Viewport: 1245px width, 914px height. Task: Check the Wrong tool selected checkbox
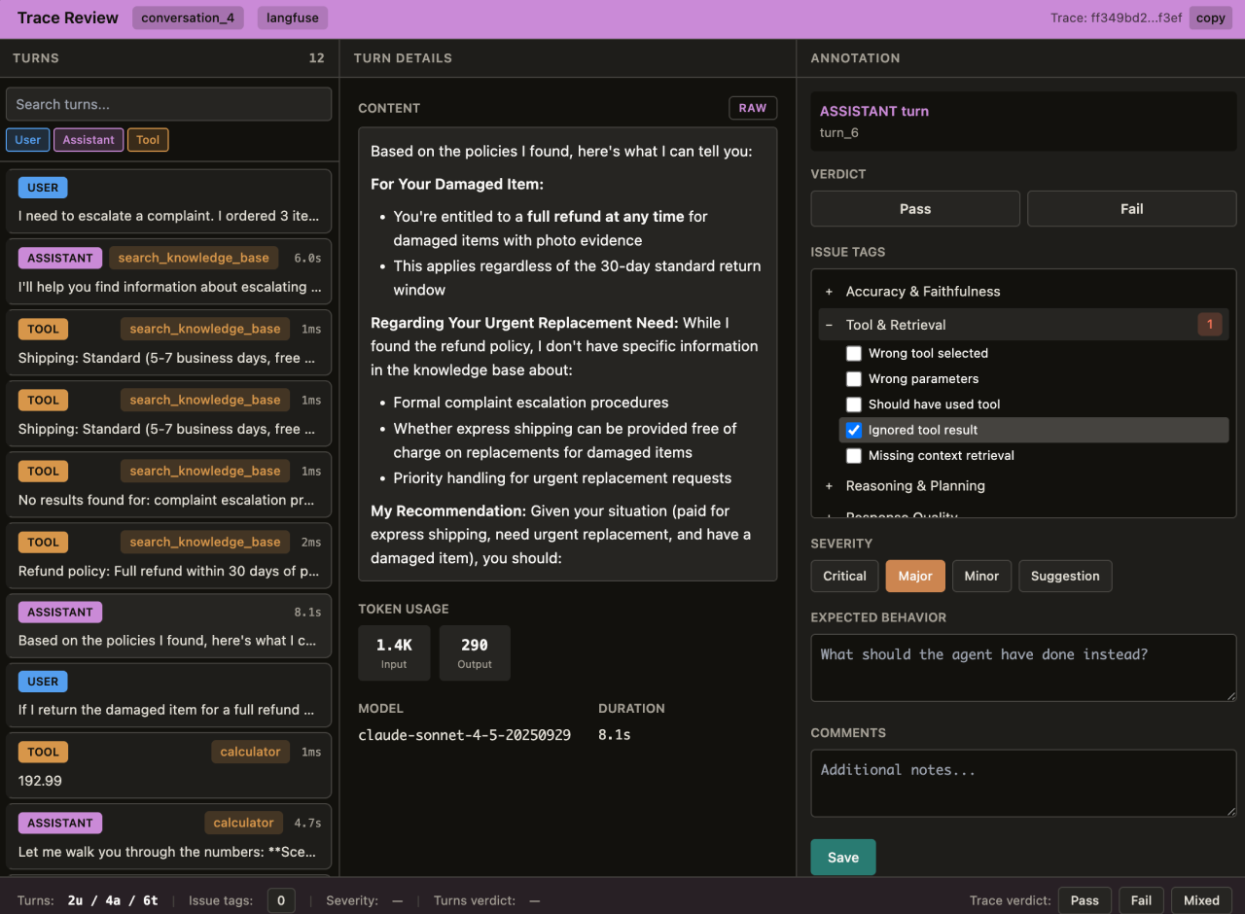click(854, 353)
